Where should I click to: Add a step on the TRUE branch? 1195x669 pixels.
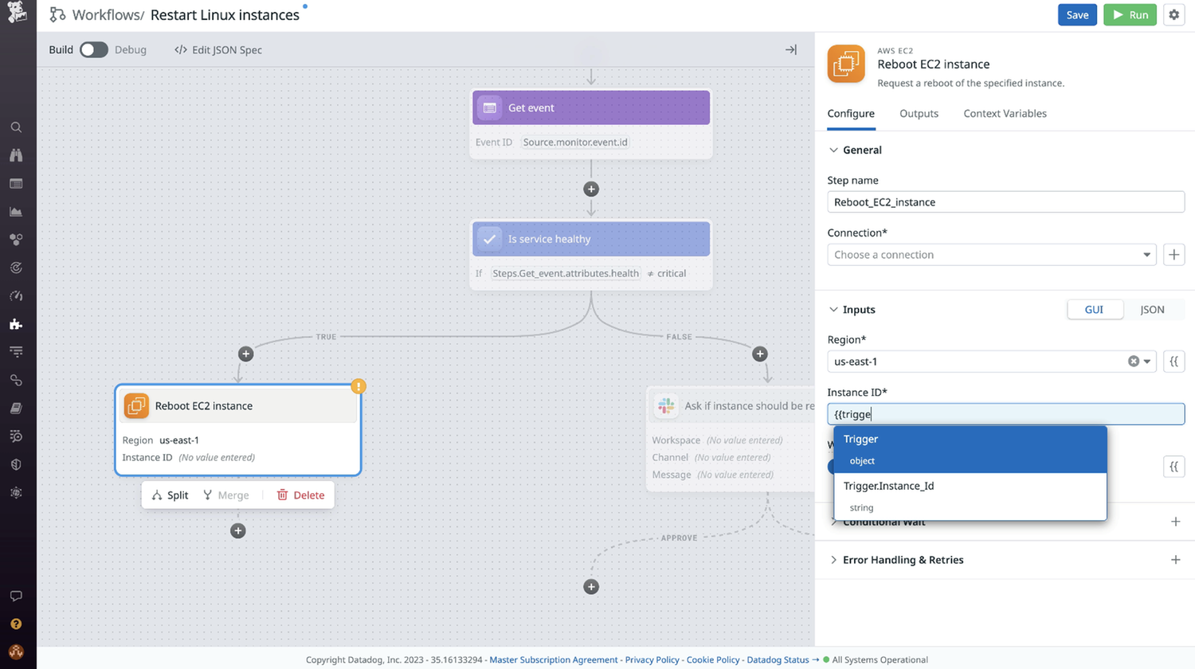point(245,354)
